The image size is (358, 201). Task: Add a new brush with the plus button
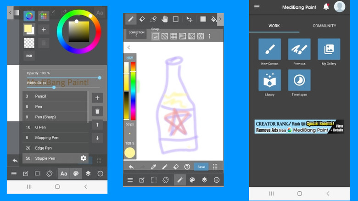click(x=97, y=98)
